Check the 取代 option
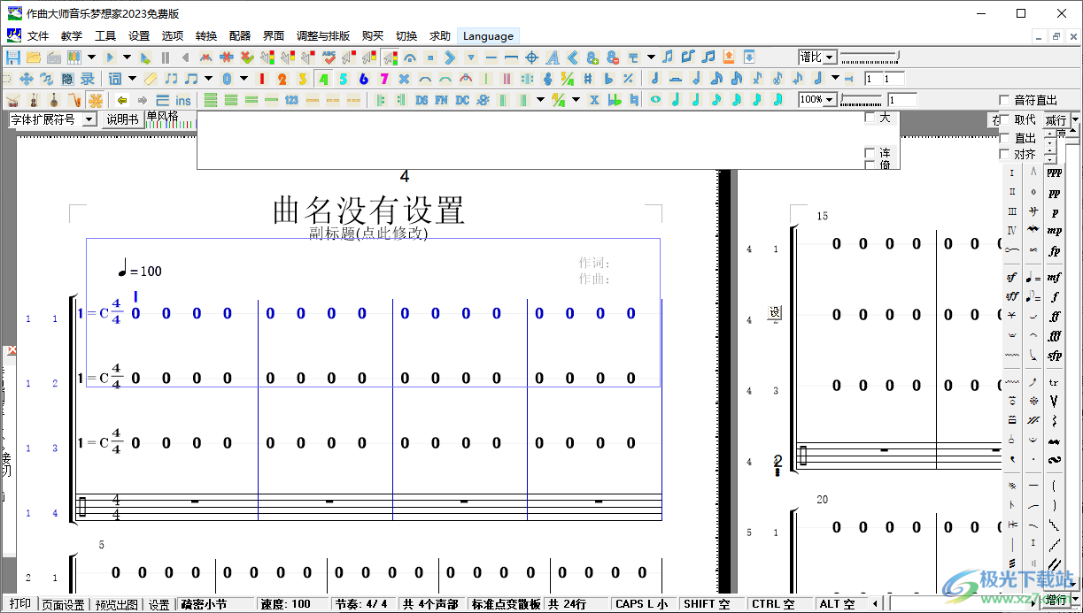The height and width of the screenshot is (613, 1083). (1004, 119)
